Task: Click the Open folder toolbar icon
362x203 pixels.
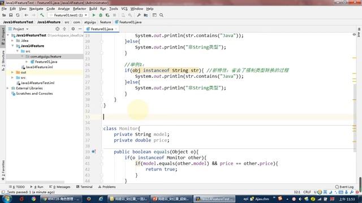Action: click(4, 15)
